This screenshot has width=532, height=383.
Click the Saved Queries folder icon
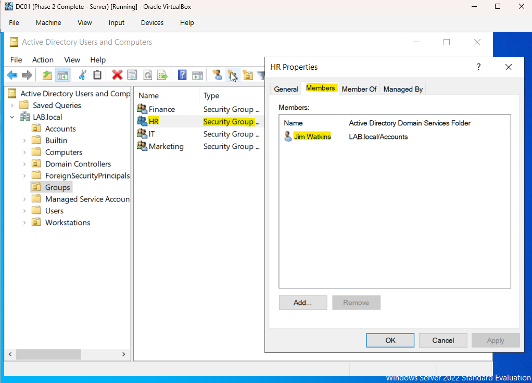click(x=24, y=105)
